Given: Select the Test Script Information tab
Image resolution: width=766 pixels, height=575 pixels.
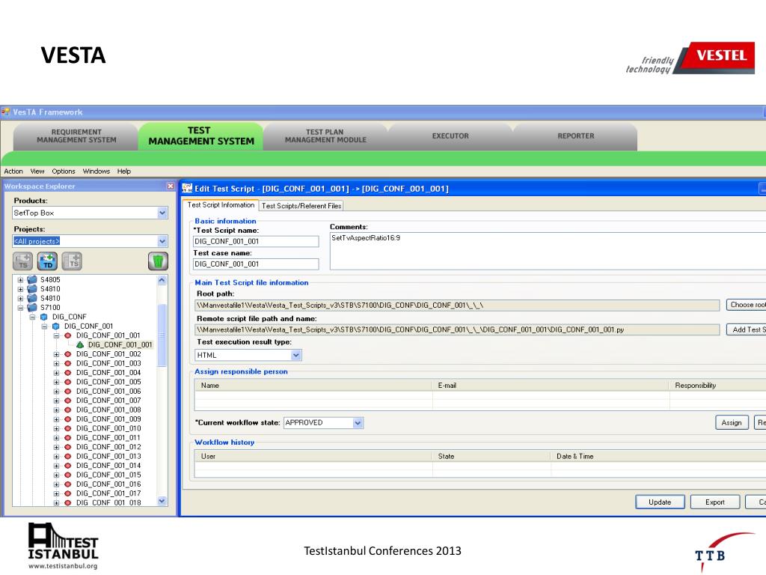Looking at the screenshot, I should (x=221, y=205).
